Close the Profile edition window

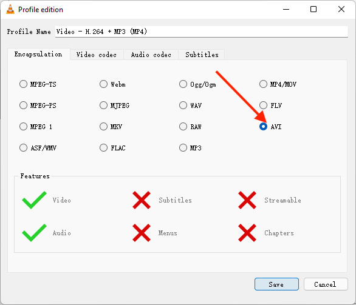pyautogui.click(x=341, y=9)
